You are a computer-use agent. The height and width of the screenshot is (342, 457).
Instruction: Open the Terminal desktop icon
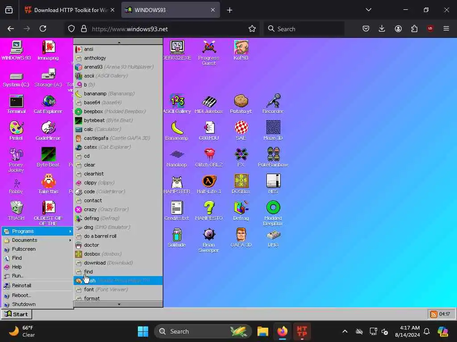(17, 104)
